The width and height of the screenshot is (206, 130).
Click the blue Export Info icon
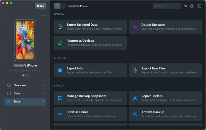pos(60,70)
